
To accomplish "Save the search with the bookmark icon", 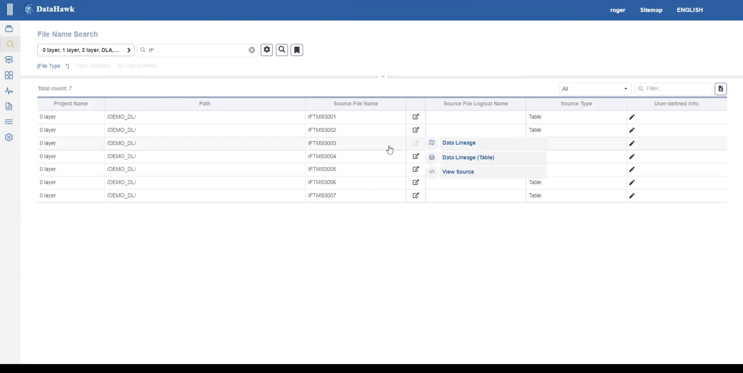I will pos(297,50).
